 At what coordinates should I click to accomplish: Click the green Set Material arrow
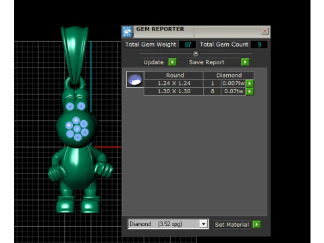tap(256, 224)
